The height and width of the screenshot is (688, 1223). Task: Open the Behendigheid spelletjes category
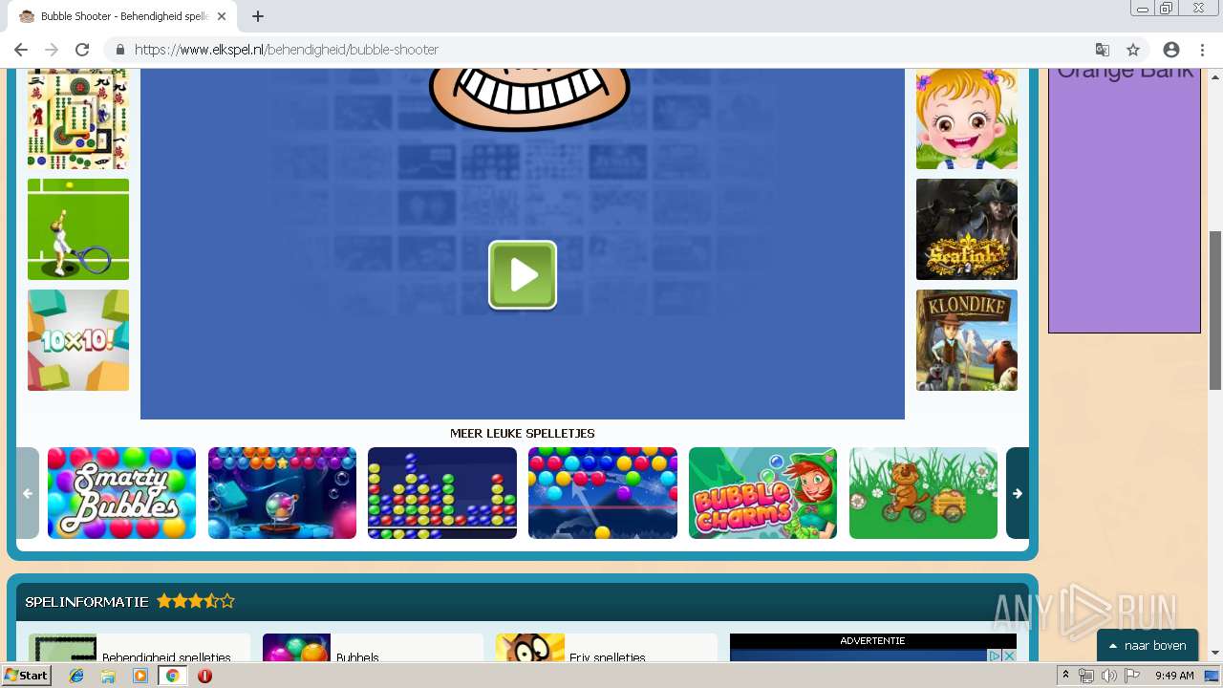[x=139, y=649]
